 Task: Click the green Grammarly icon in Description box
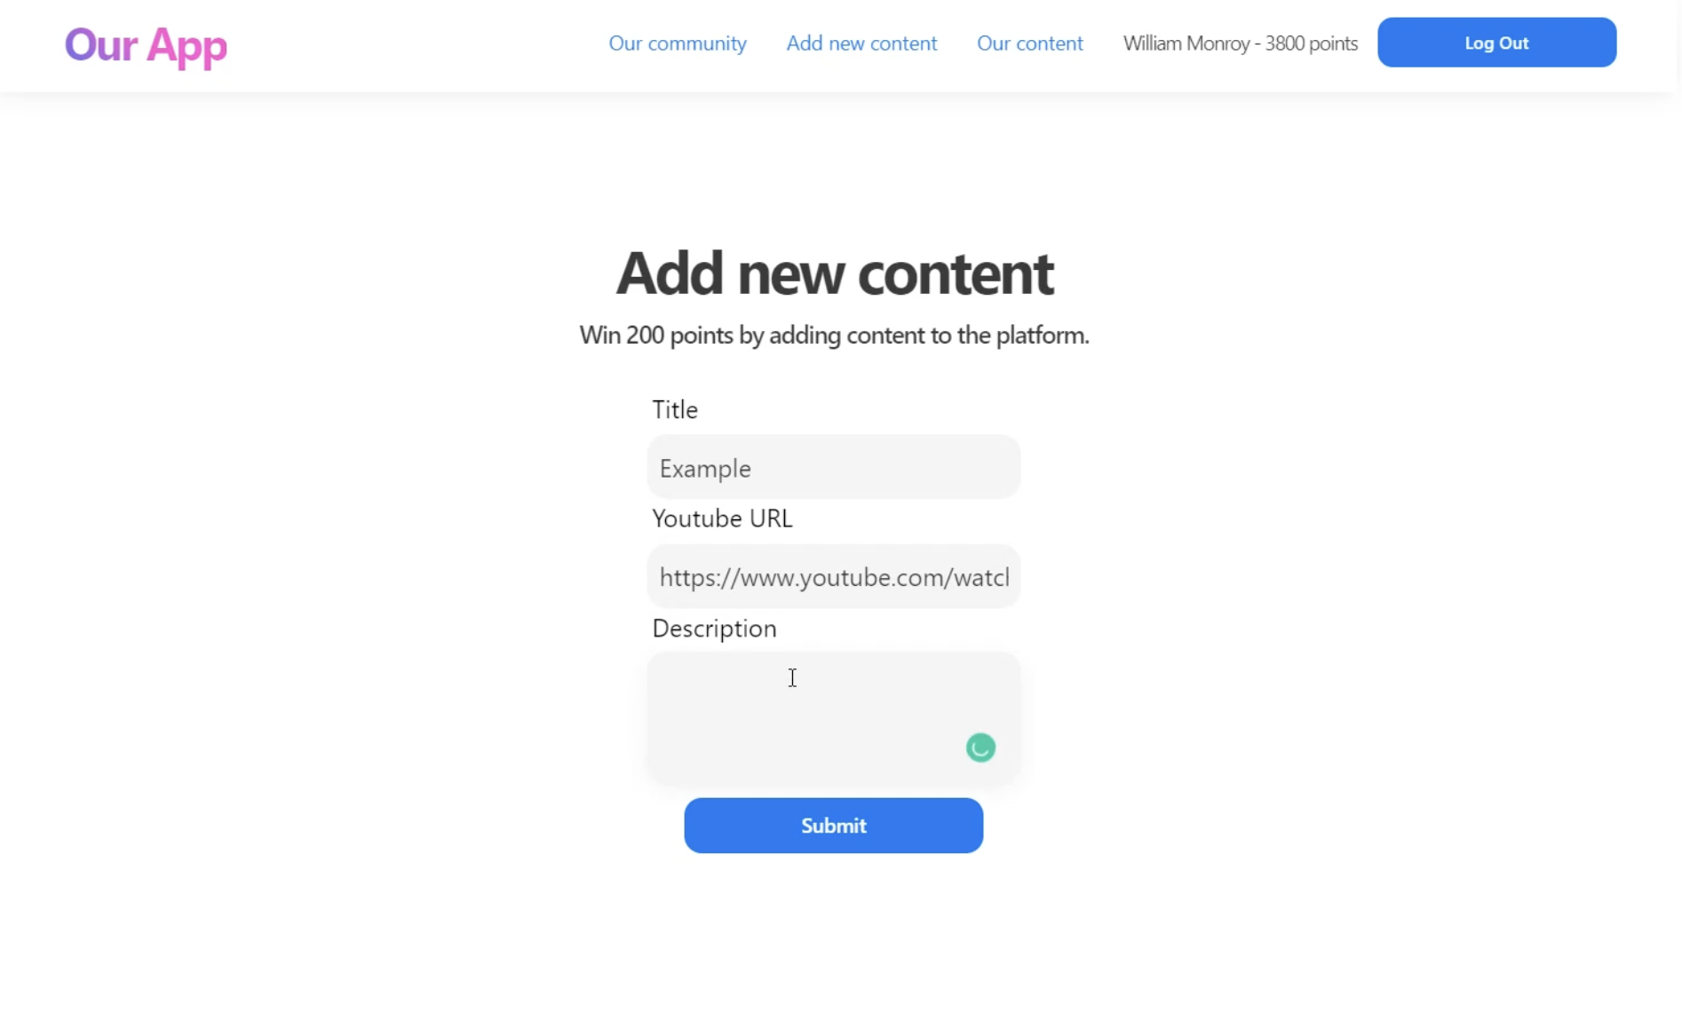980,747
